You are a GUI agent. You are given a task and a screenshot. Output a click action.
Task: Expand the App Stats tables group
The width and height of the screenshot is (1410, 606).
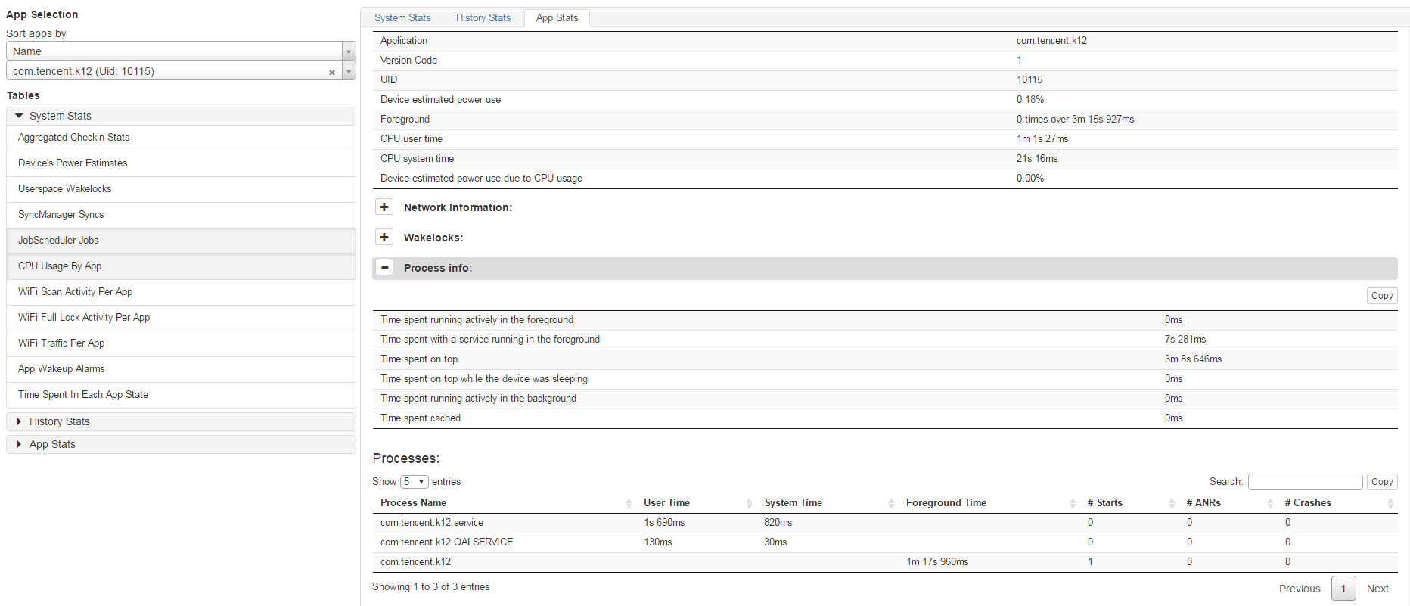click(x=181, y=444)
